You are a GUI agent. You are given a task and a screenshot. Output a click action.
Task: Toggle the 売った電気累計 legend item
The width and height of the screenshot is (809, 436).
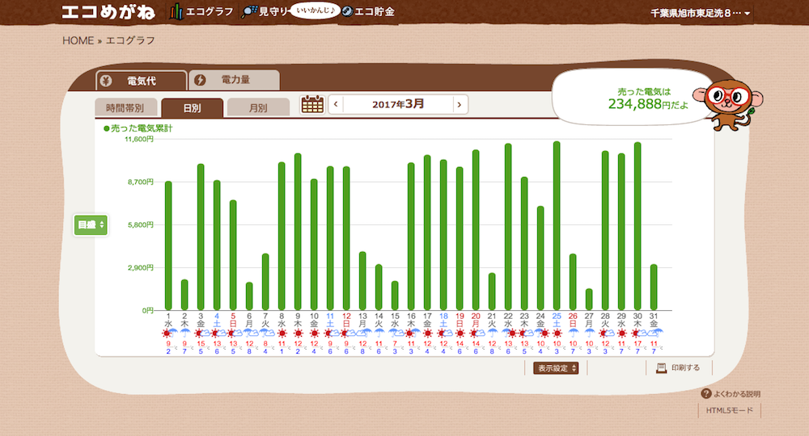tap(138, 128)
